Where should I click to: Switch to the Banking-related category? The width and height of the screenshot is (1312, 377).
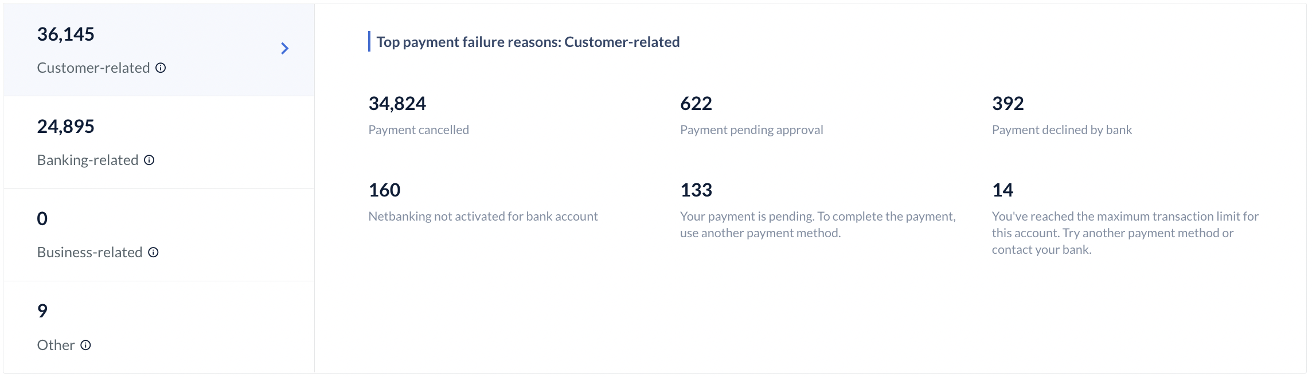click(159, 142)
